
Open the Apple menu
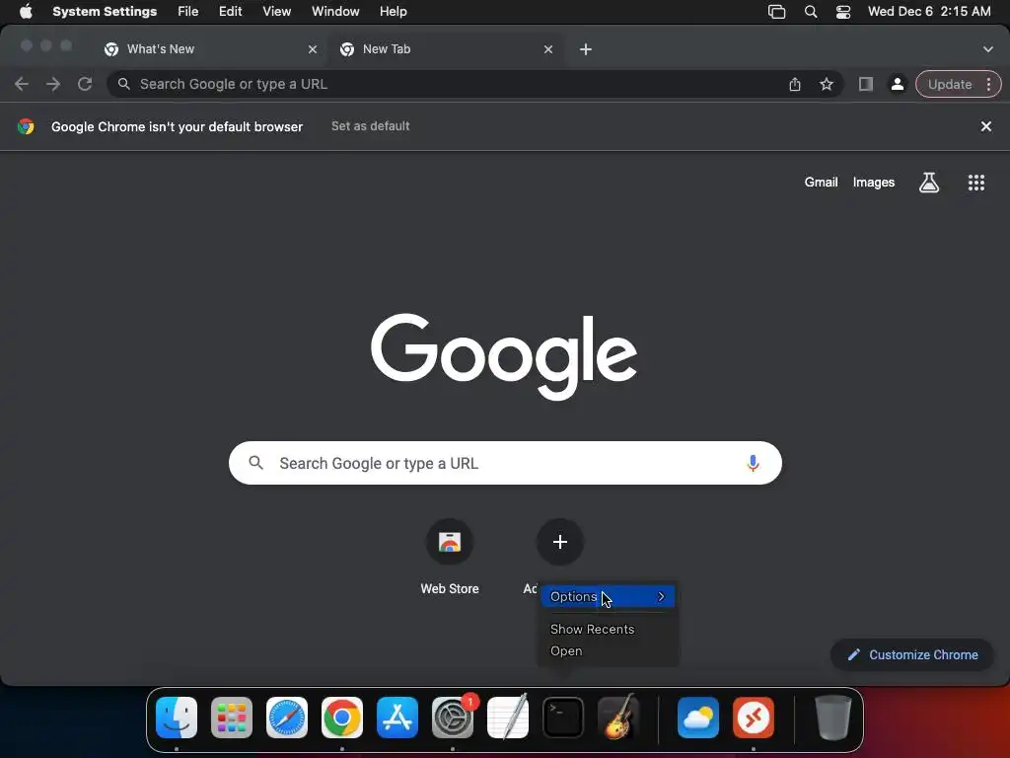click(x=26, y=12)
